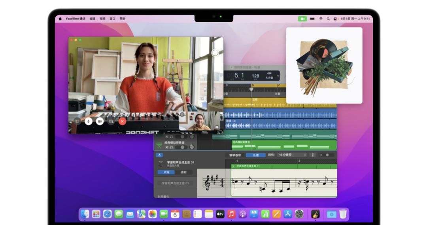Image resolution: width=427 pixels, height=225 pixels.
Task: Open Keynote from the Dock
Action: 254,214
